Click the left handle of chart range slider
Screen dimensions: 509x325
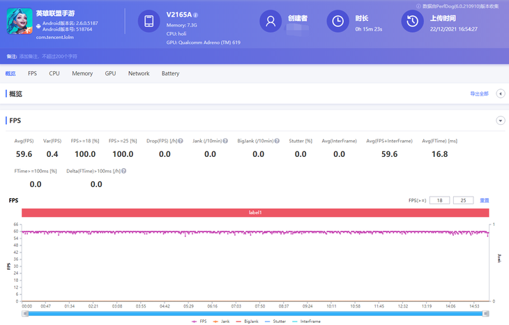25,313
